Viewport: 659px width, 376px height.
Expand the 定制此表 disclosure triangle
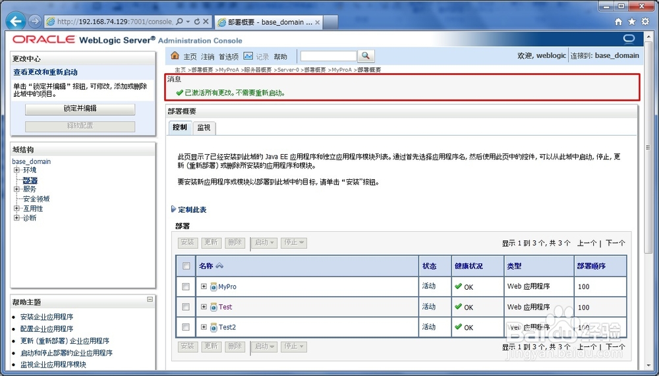(173, 209)
